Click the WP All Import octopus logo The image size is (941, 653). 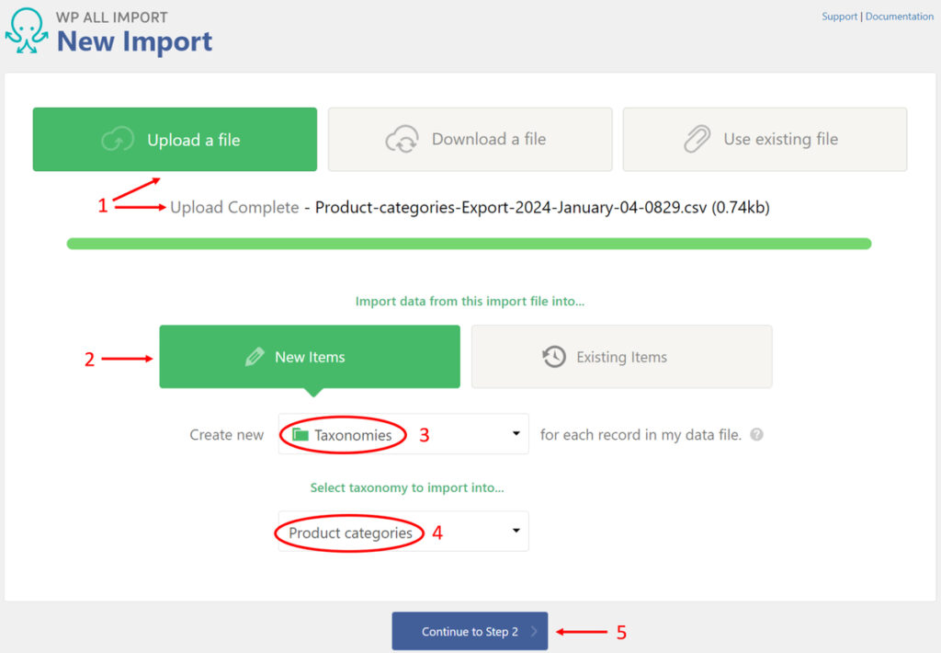[27, 30]
